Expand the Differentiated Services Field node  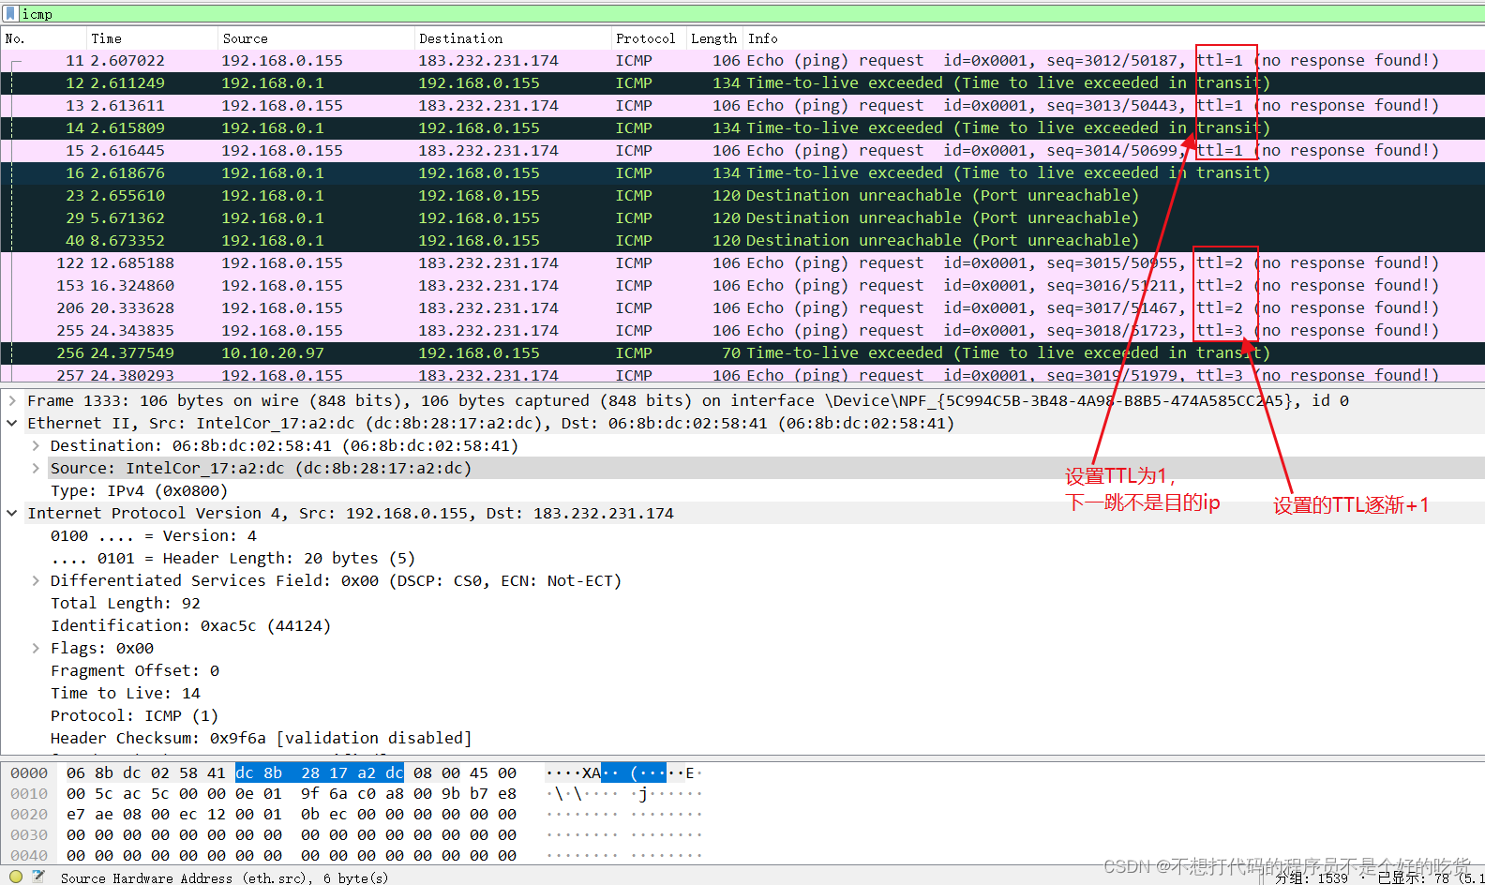click(x=36, y=580)
